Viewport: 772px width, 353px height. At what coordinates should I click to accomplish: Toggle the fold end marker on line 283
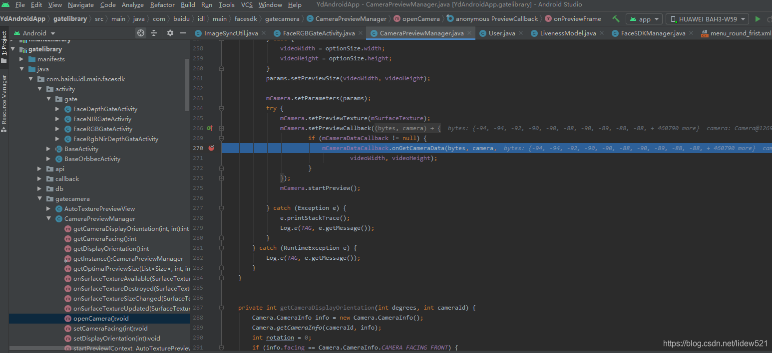pyautogui.click(x=221, y=268)
